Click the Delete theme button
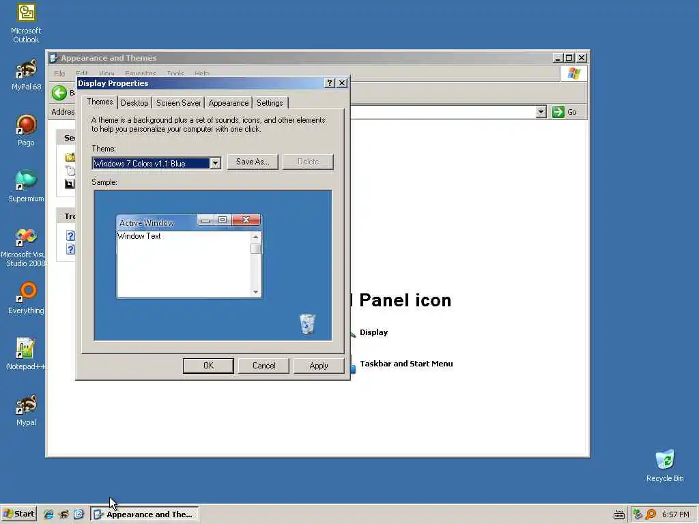Screen dimensions: 699x524 308,162
